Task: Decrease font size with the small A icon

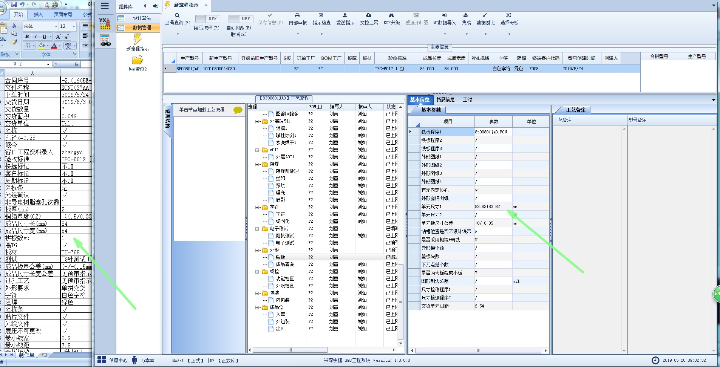Action: coord(66,37)
